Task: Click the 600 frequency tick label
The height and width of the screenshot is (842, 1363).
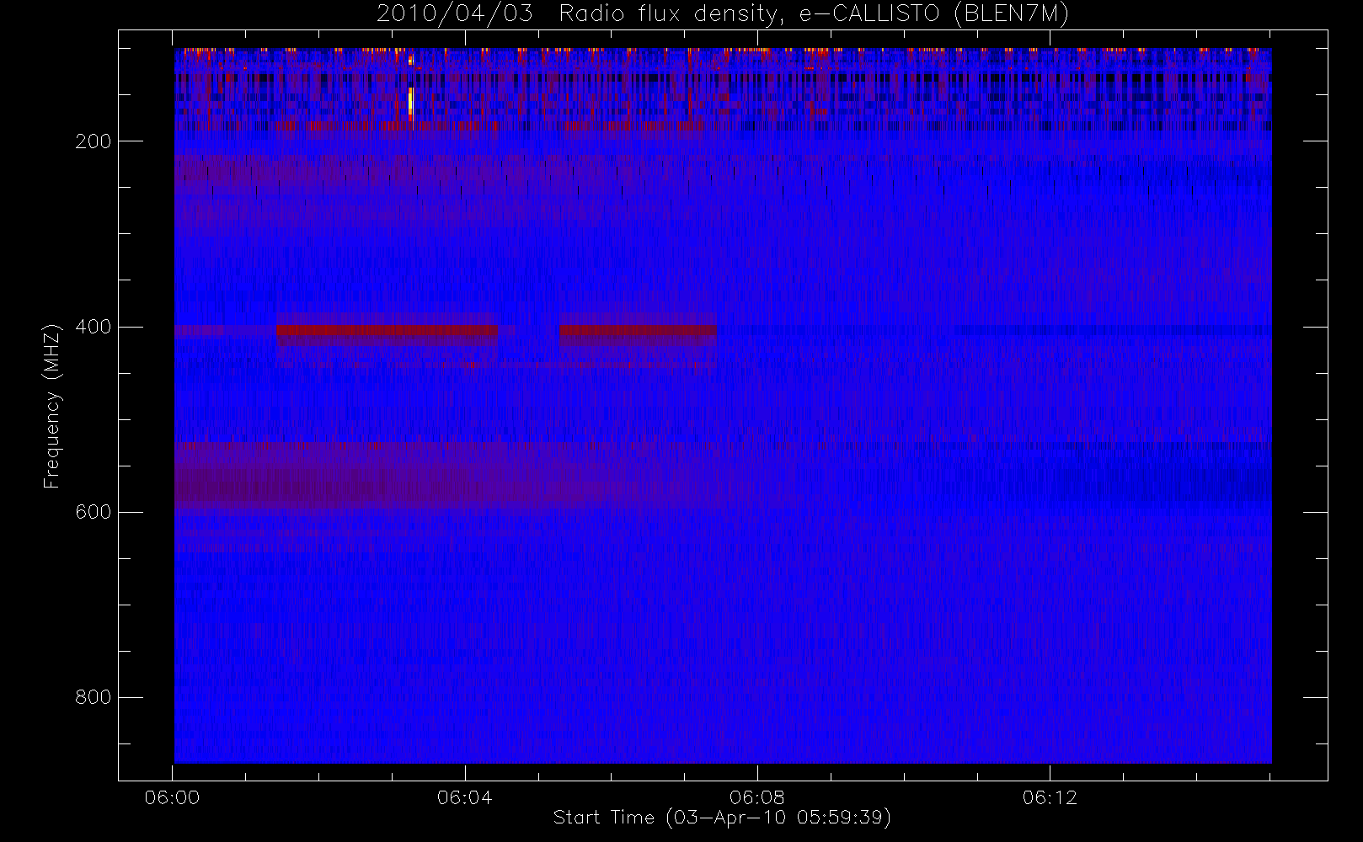Action: click(94, 512)
